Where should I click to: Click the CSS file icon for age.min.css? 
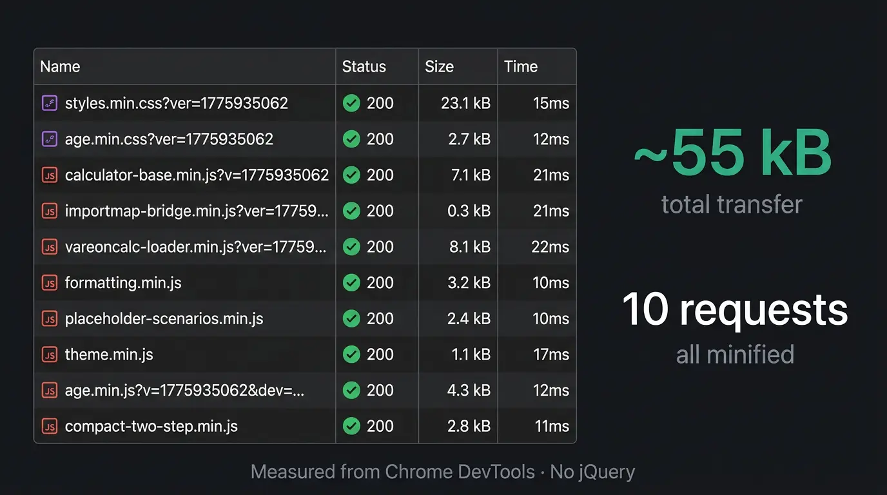click(x=50, y=139)
